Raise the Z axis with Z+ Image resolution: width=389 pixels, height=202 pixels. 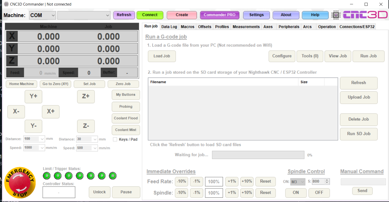[x=86, y=96]
